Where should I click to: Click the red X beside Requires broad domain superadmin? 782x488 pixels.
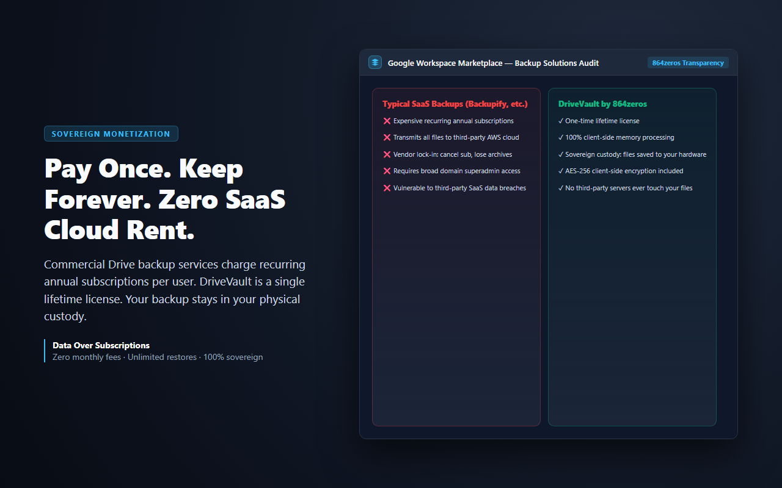(x=387, y=171)
